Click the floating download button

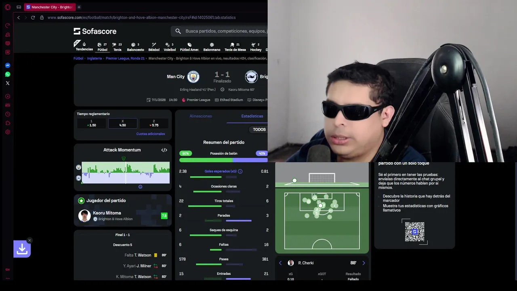pos(22,249)
